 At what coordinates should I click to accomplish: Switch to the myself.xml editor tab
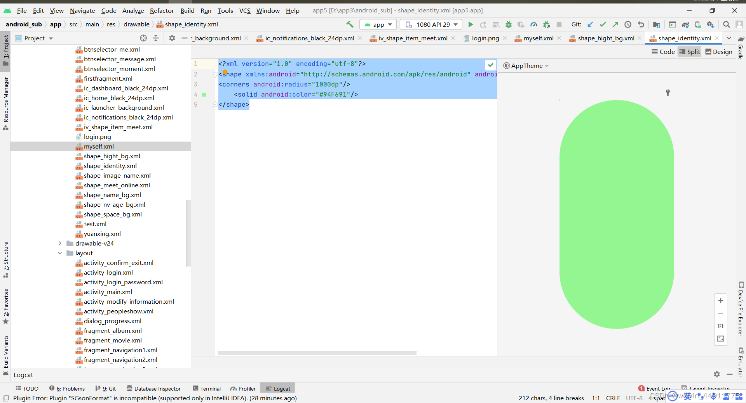click(538, 38)
